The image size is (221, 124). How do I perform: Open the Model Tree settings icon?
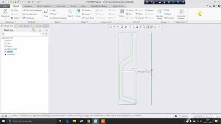tap(33, 30)
